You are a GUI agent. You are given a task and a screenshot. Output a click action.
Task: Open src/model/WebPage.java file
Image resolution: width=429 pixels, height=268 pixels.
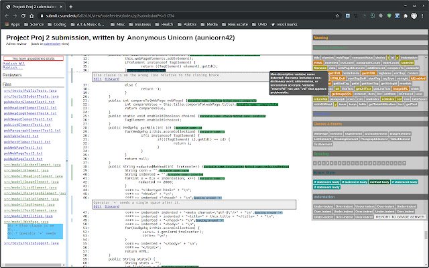26,222
